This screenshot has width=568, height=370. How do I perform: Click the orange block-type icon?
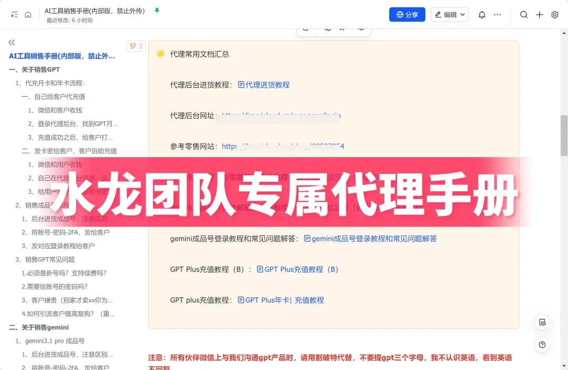(x=133, y=46)
